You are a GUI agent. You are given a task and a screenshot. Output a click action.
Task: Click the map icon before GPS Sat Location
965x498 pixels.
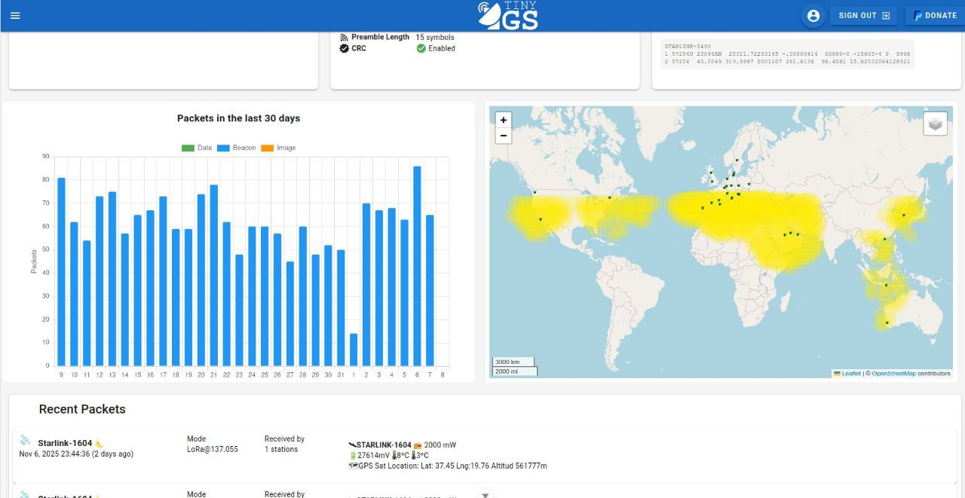click(x=354, y=466)
